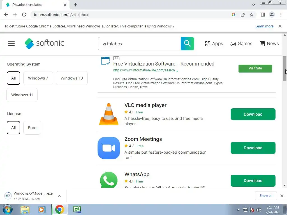This screenshot has width=287, height=215.
Task: Bookmark this page with the star icon
Action: tap(252, 15)
